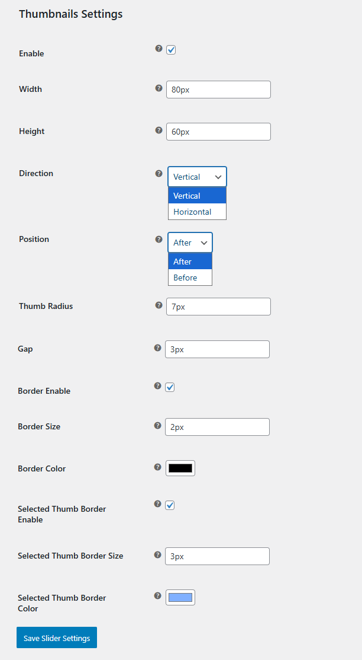
Task: Click inside the Gap input field
Action: 217,349
